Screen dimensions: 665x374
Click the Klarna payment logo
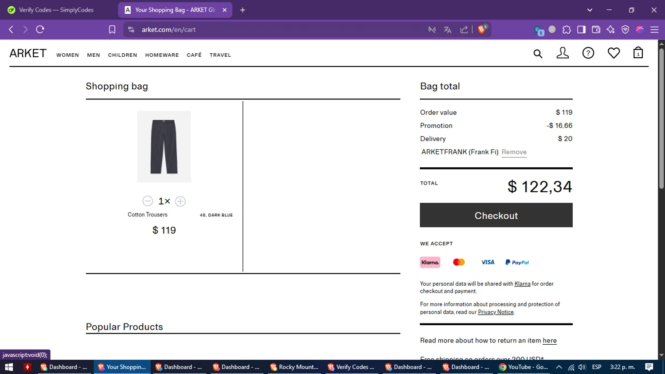coord(430,262)
